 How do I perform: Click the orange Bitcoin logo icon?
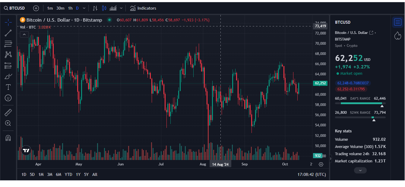pyautogui.click(x=22, y=20)
